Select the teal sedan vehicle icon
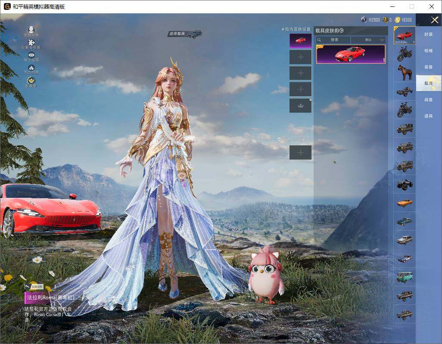This screenshot has height=344, width=442. coord(405,221)
